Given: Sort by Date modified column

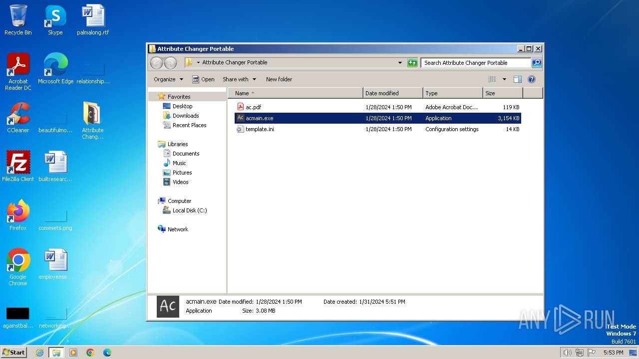Looking at the screenshot, I should [x=393, y=93].
